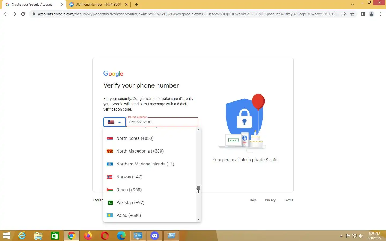Image resolution: width=386 pixels, height=241 pixels.
Task: Launch Firefox from taskbar
Action: [88, 236]
